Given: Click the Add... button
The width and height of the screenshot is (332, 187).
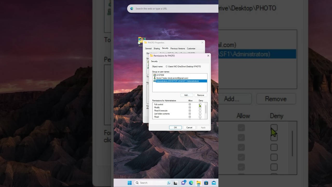Looking at the screenshot, I should pyautogui.click(x=187, y=95).
